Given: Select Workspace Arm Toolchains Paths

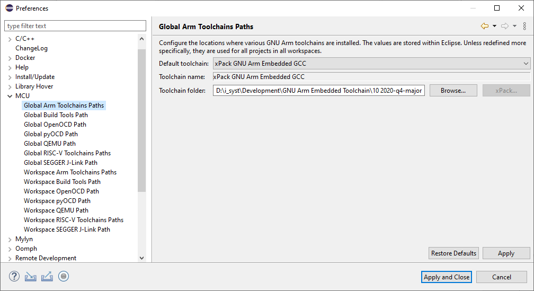Looking at the screenshot, I should click(70, 172).
